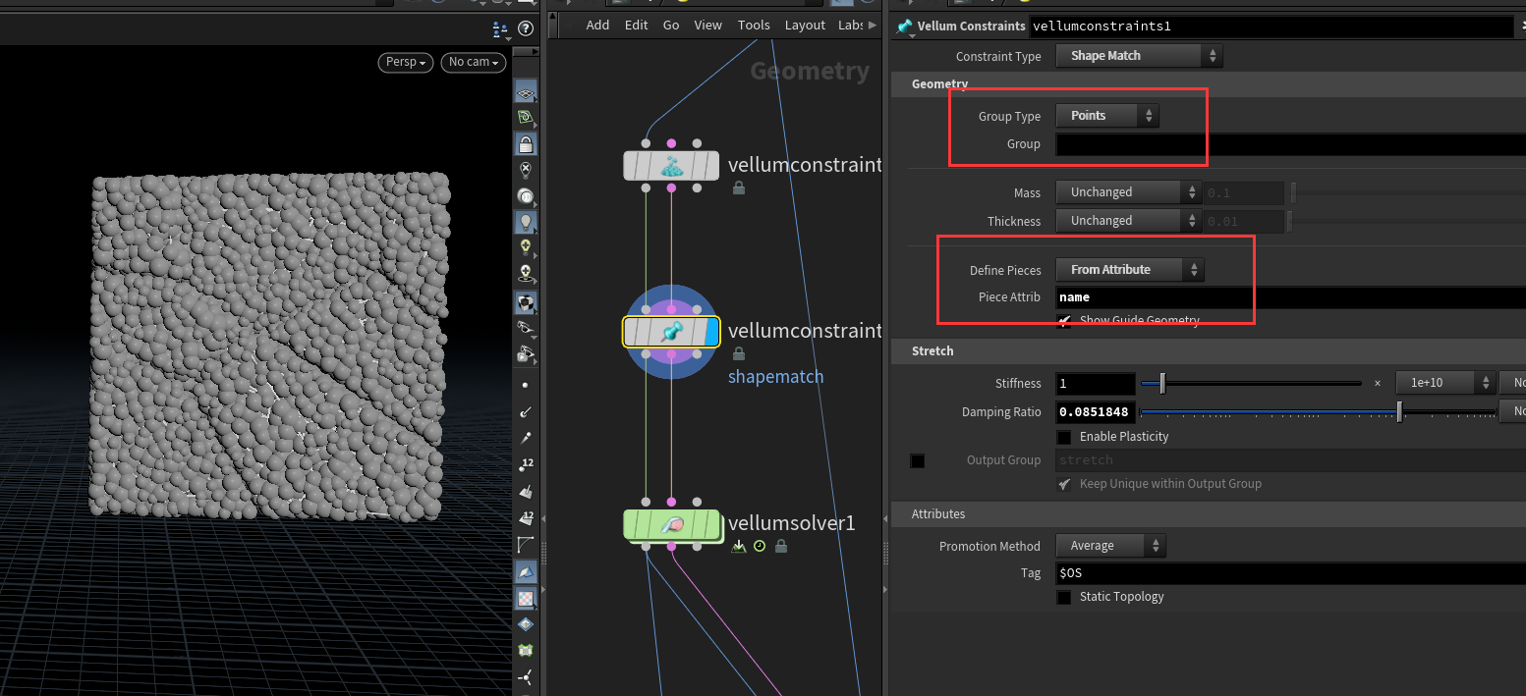This screenshot has width=1526, height=696.
Task: Click lock badge under shapematch node
Action: click(739, 353)
